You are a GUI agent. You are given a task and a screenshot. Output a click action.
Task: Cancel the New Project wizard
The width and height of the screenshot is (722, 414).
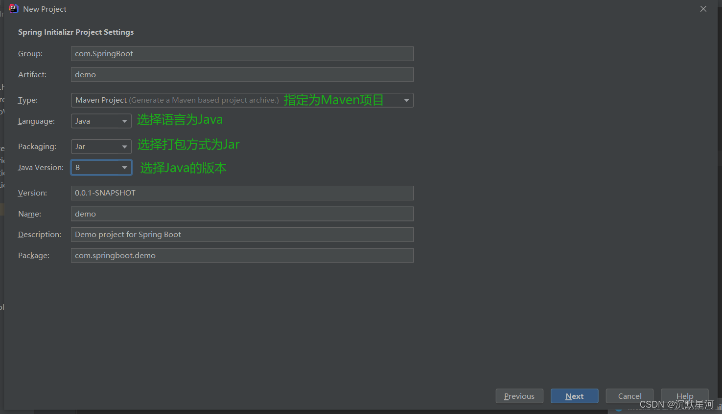pyautogui.click(x=629, y=396)
